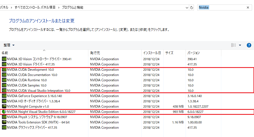The width and height of the screenshot is (254, 137).
Task: Expand chevron before すべてのコントロール パネル項目
Action: pyautogui.click(x=11, y=7)
